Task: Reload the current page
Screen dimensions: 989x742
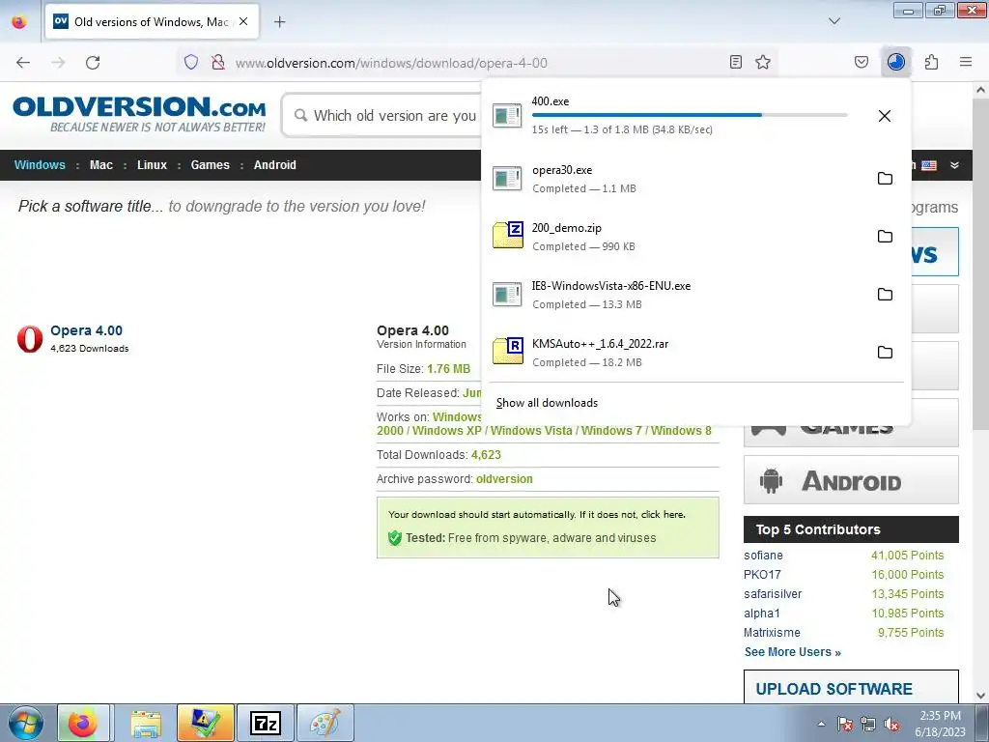Action: (93, 63)
